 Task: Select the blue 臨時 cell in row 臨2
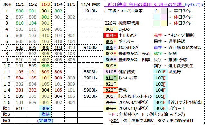point(45,114)
